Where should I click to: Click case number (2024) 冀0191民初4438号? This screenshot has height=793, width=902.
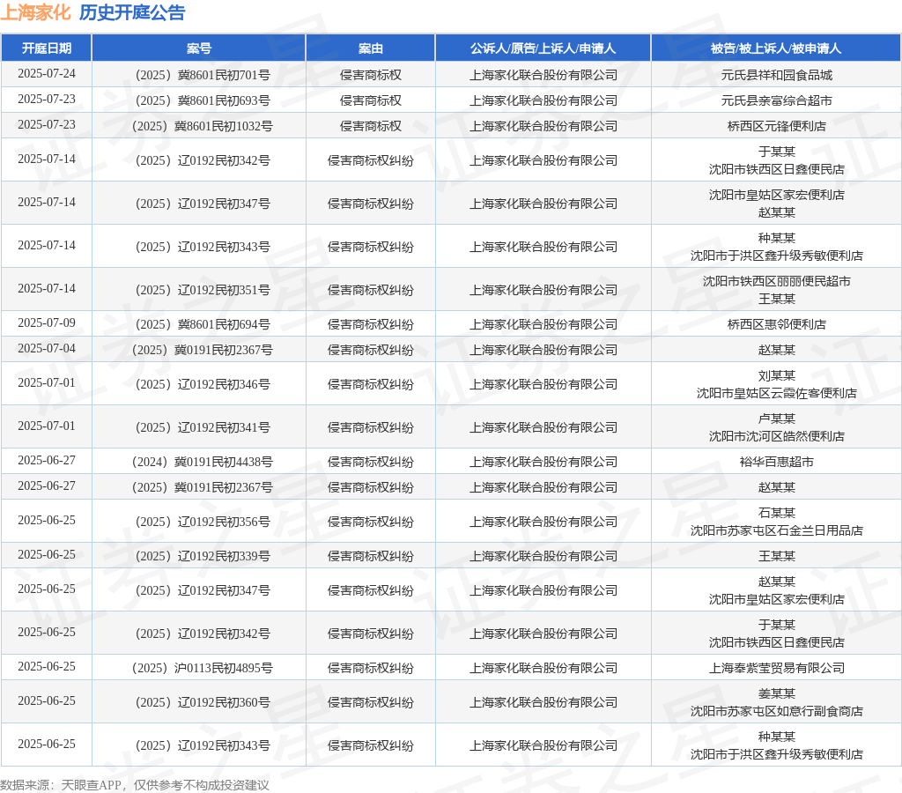(203, 462)
